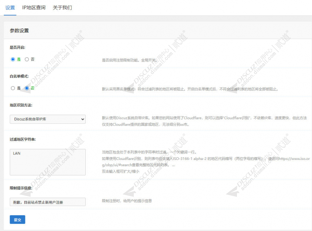This screenshot has height=231, width=312.
Task: Focus the 过滤地区字符串 text area
Action: pos(48,162)
